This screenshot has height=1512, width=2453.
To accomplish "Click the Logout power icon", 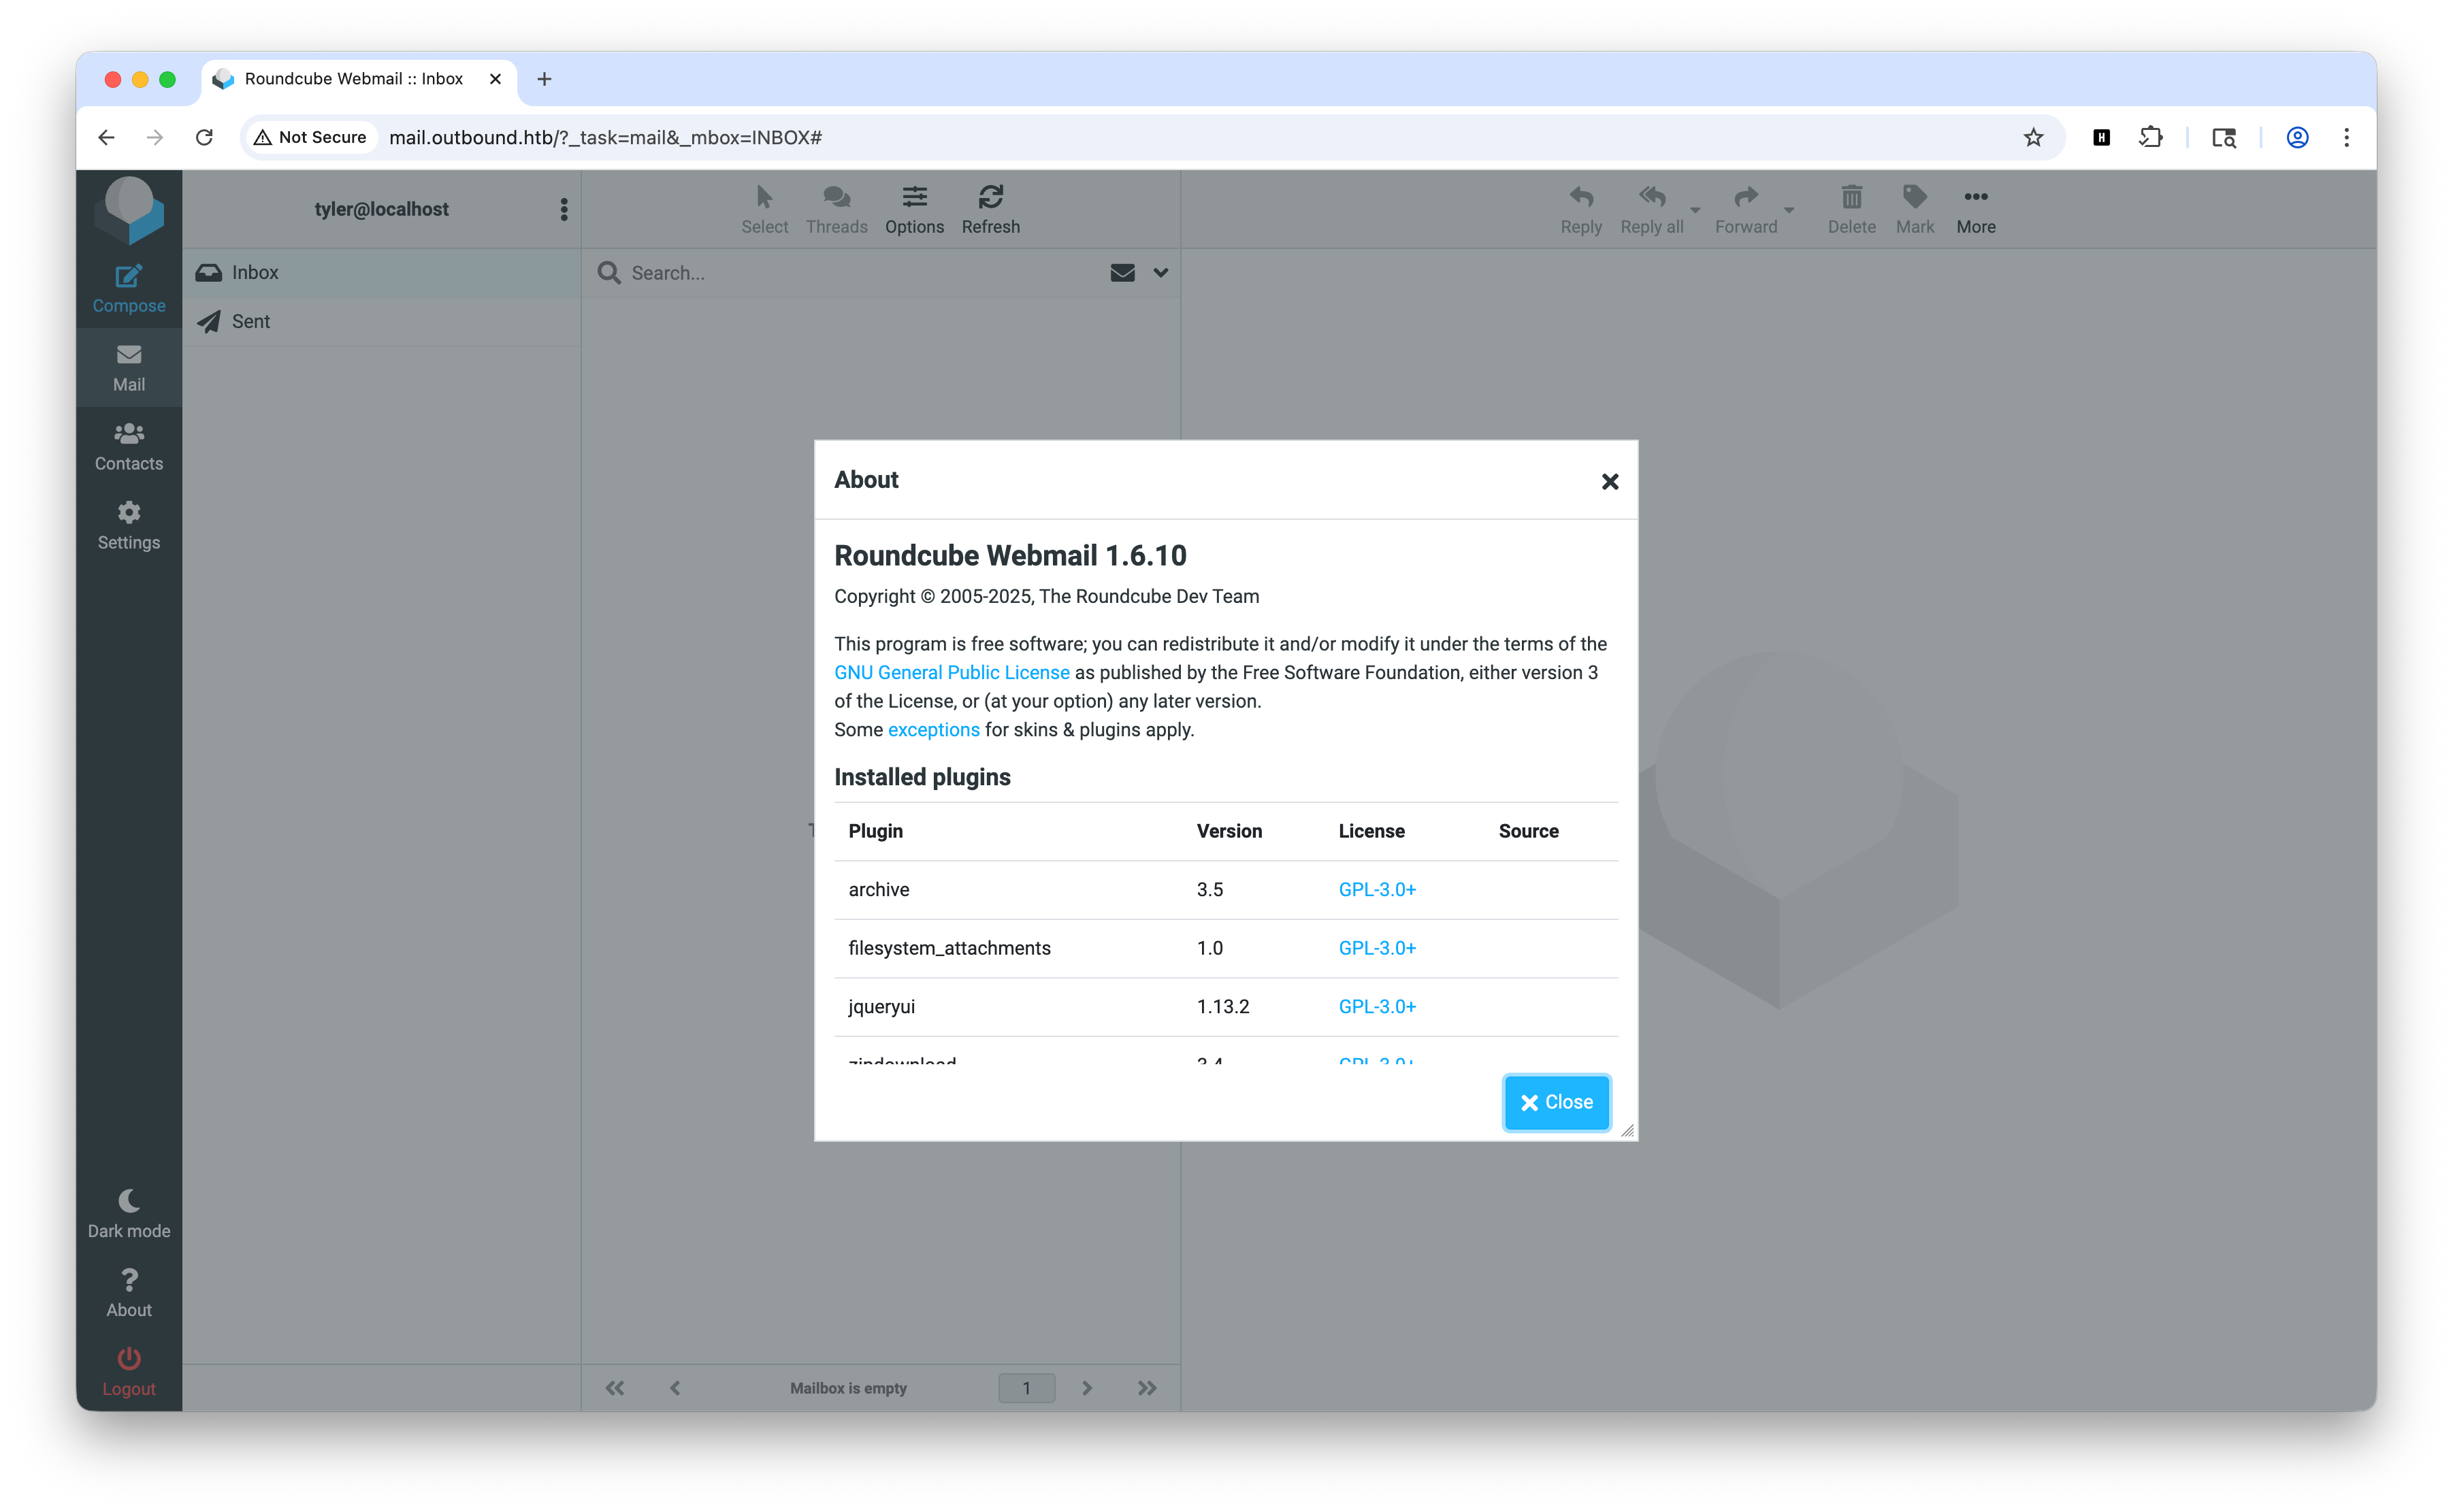I will point(129,1358).
